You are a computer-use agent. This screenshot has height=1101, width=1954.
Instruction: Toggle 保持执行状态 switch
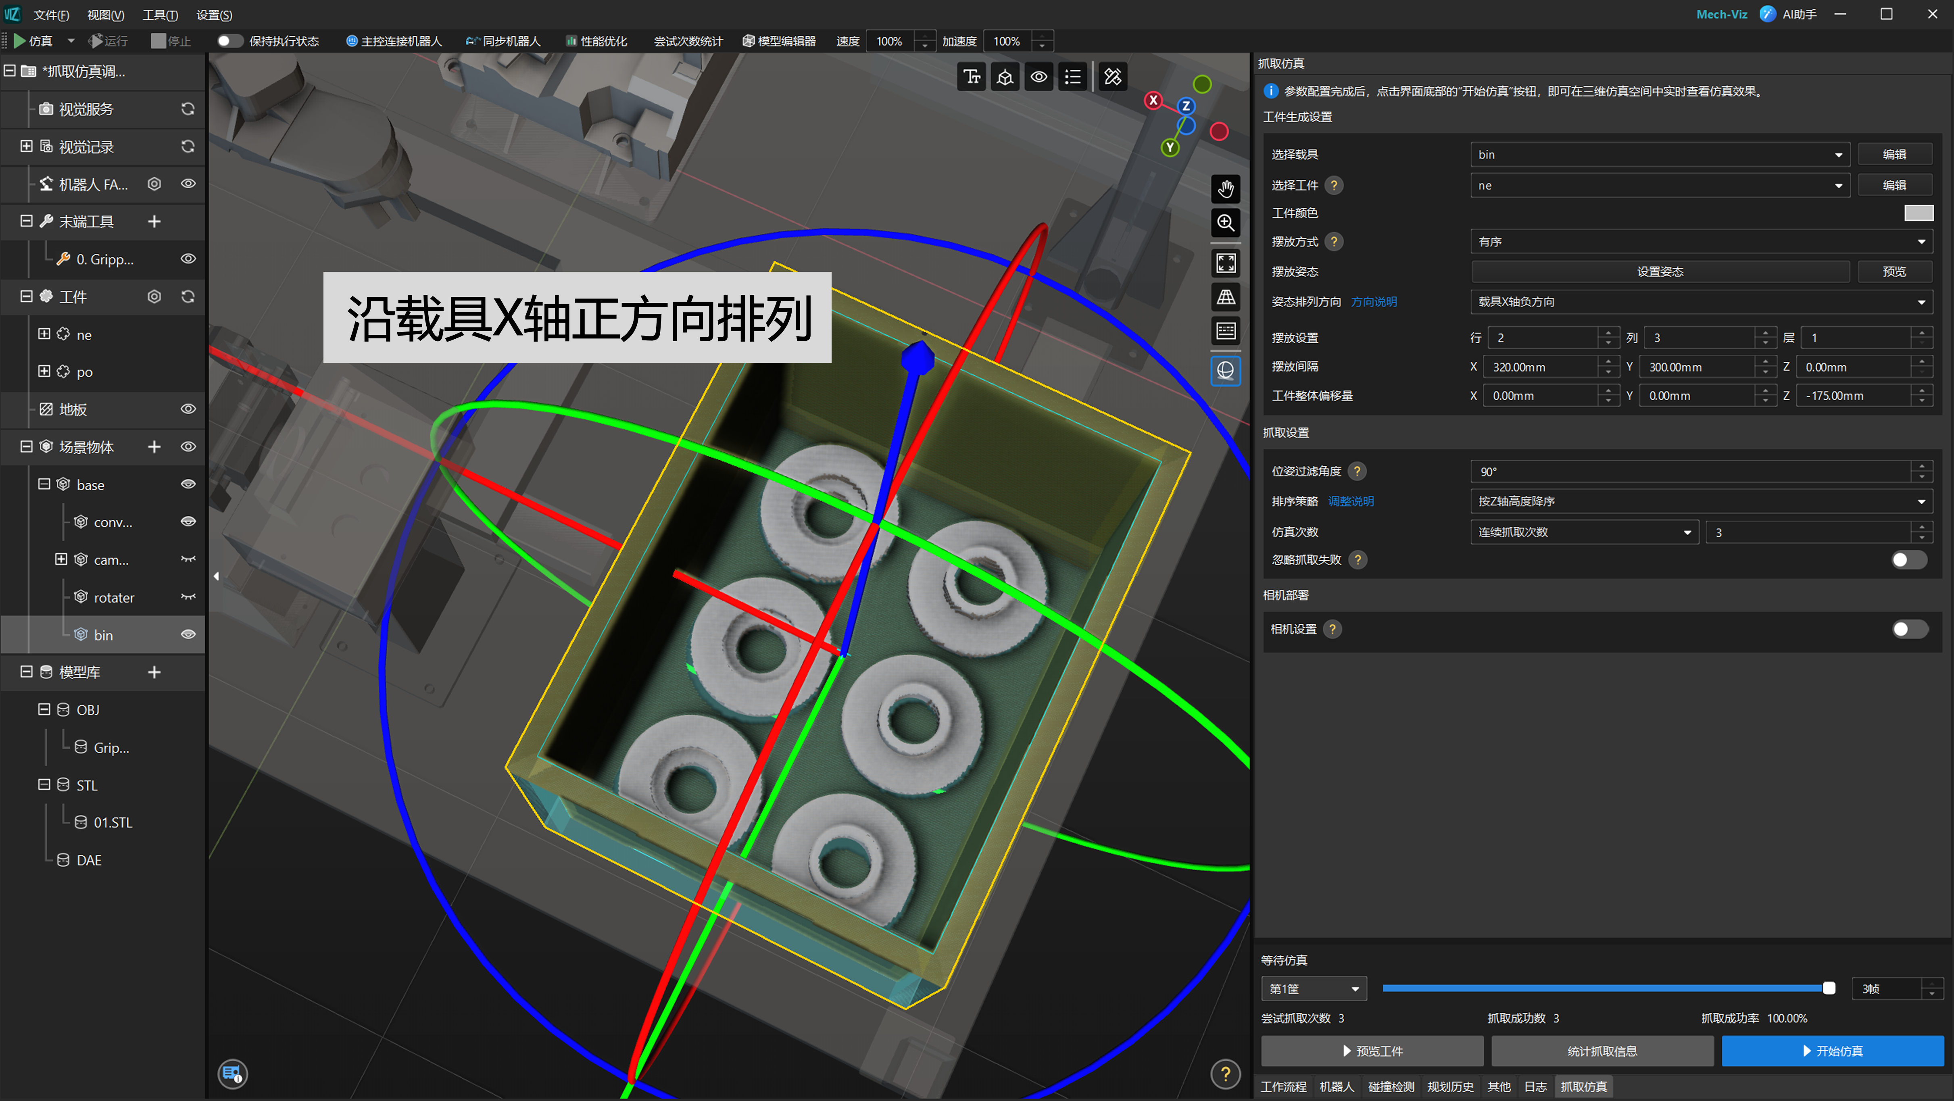click(x=229, y=41)
